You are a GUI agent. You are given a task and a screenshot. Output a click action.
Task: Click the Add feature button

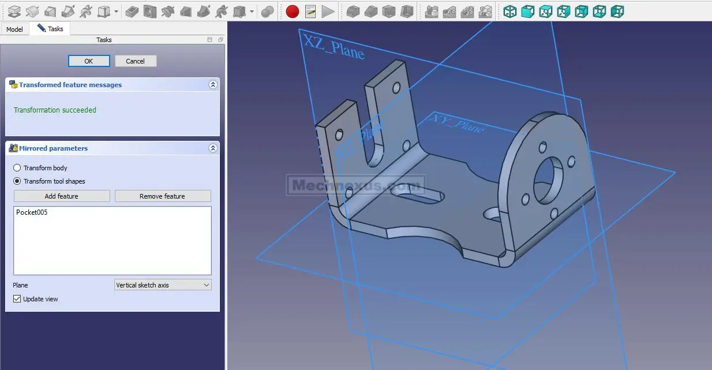pos(62,196)
